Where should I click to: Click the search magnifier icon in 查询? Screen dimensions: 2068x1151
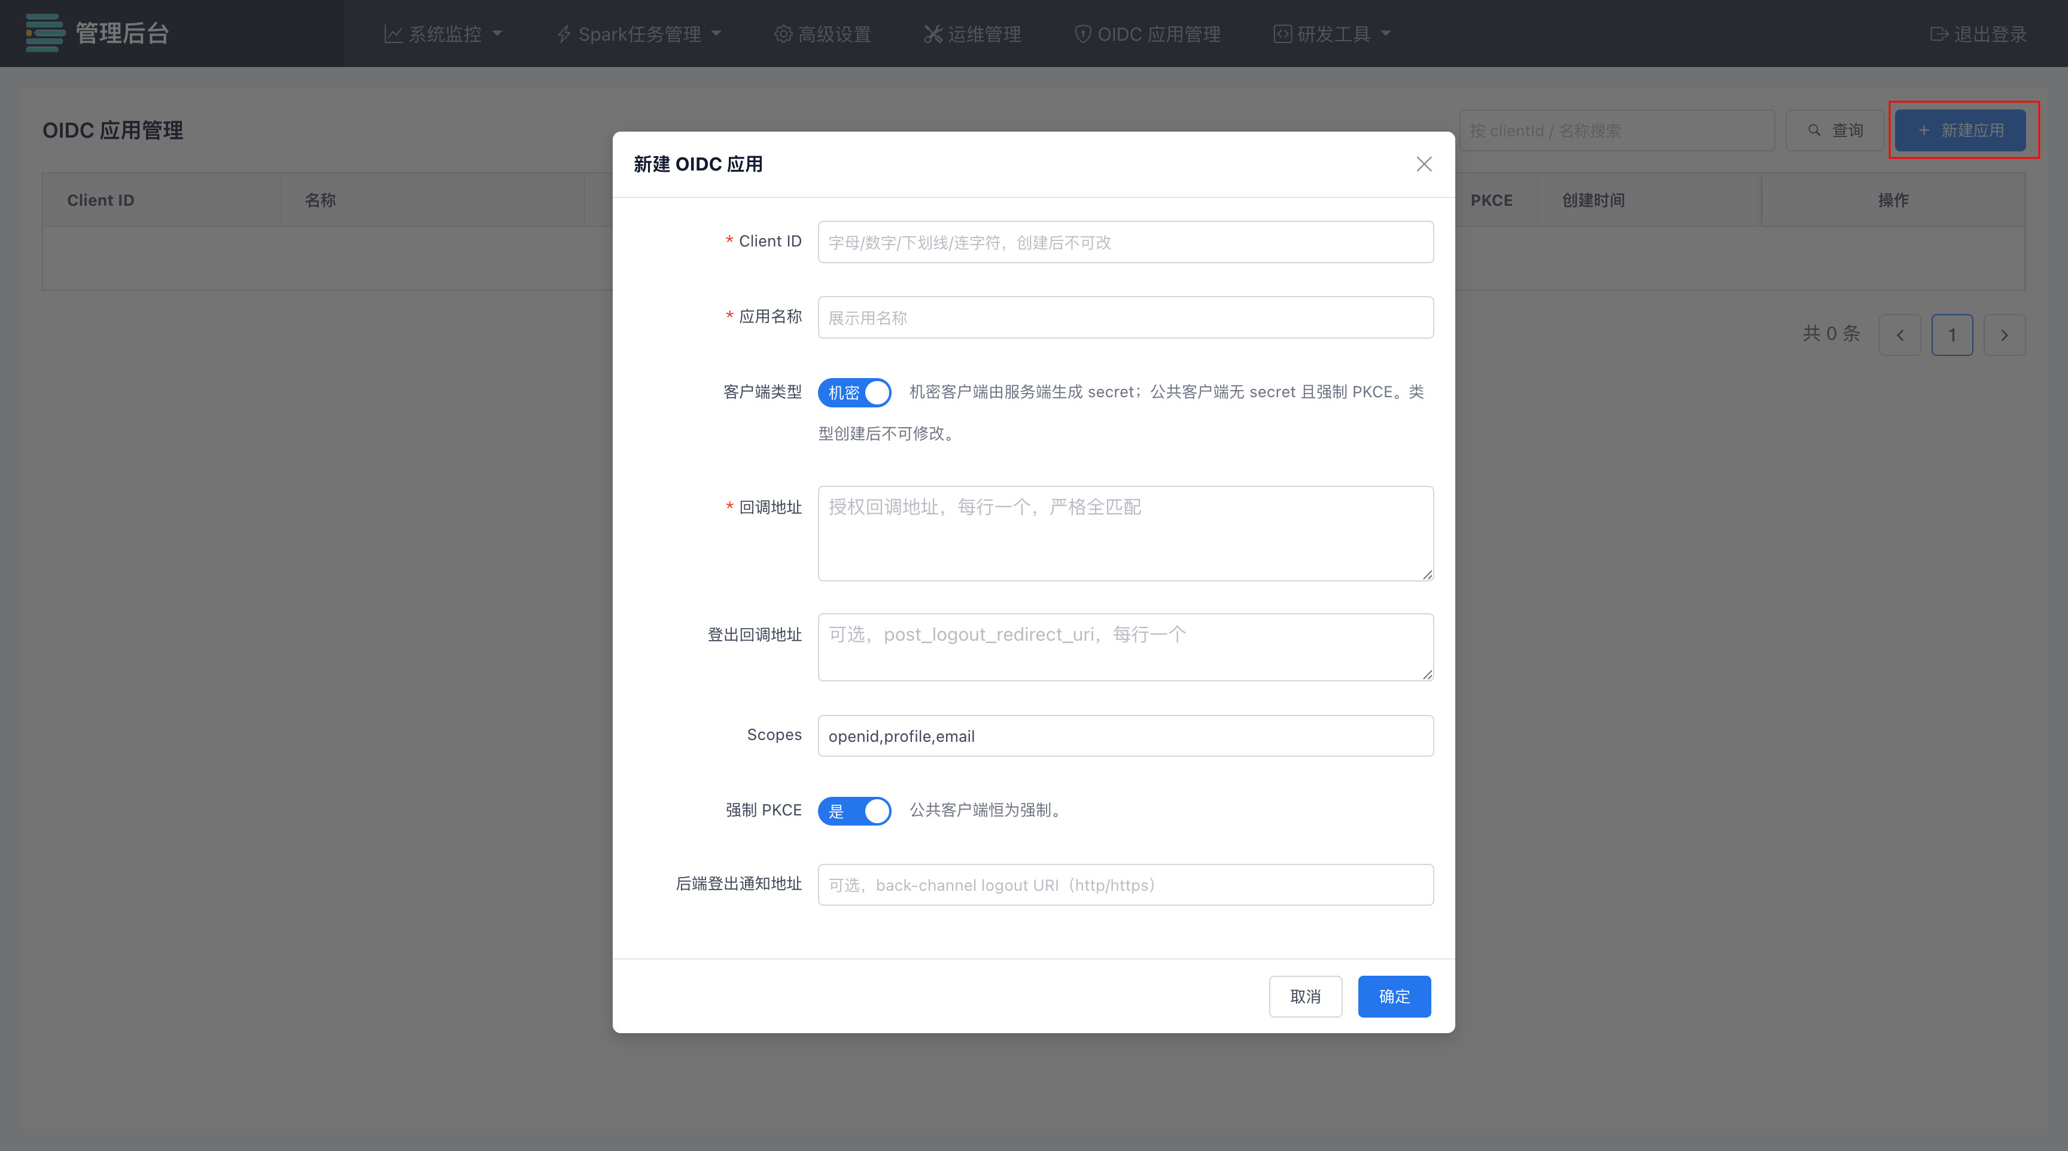(x=1814, y=130)
